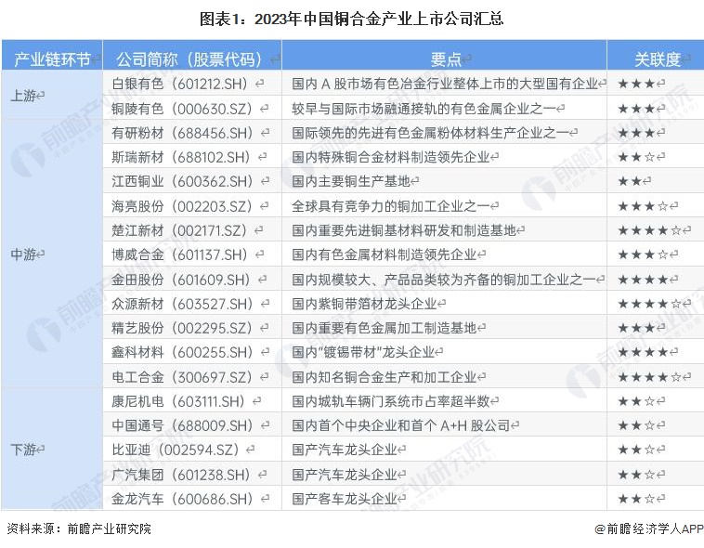704x548 pixels.
Task: Select text 国内A股市场有色冶金行业整体上市的大型国有企业
Action: [445, 84]
